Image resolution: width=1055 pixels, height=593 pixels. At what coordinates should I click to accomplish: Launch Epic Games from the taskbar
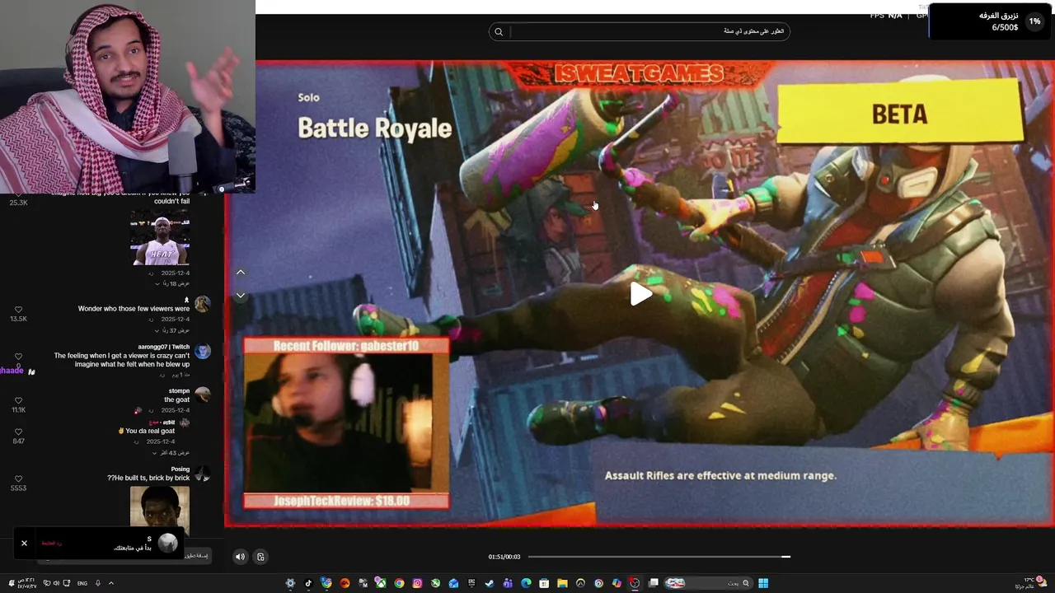471,583
